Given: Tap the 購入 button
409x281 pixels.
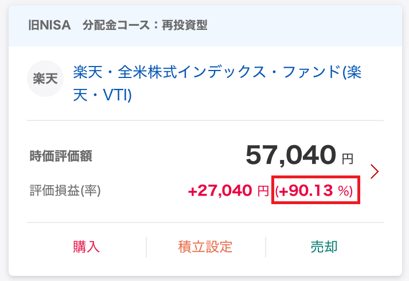Looking at the screenshot, I should [87, 247].
